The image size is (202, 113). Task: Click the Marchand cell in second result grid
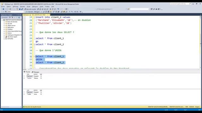point(30,92)
